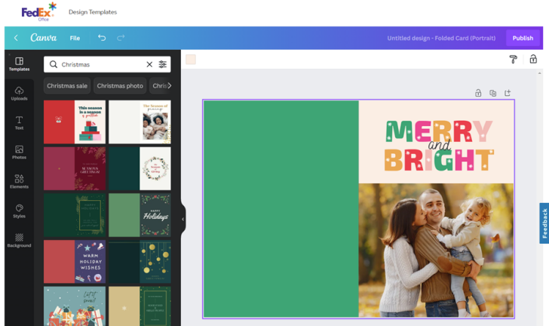Click the paint roller copy style icon
549x326 pixels.
click(513, 60)
